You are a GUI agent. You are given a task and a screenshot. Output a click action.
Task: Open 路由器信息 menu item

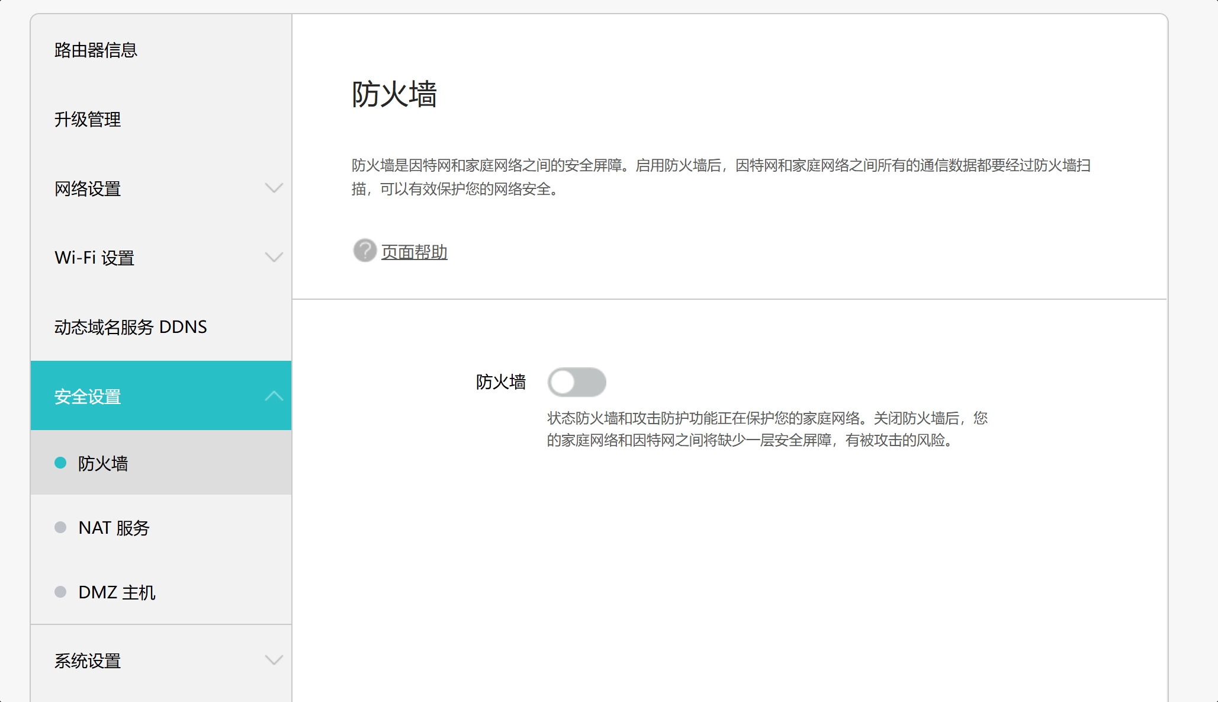tap(96, 50)
